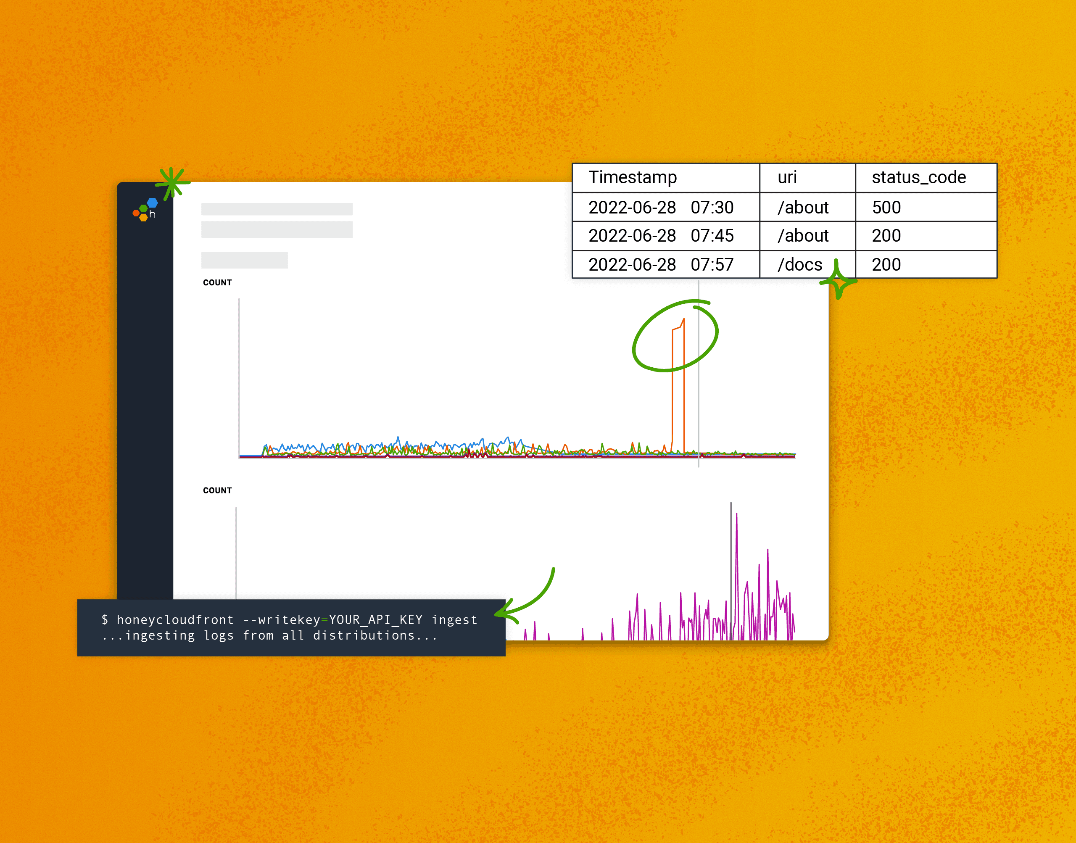
Task: Click the uri column header
Action: point(787,177)
